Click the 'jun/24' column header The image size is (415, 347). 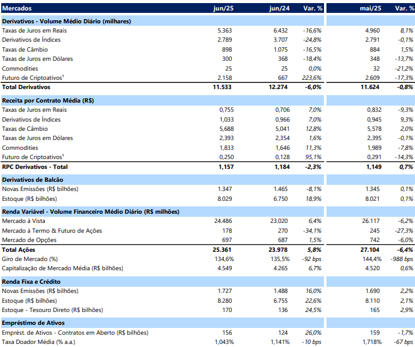[x=279, y=8]
